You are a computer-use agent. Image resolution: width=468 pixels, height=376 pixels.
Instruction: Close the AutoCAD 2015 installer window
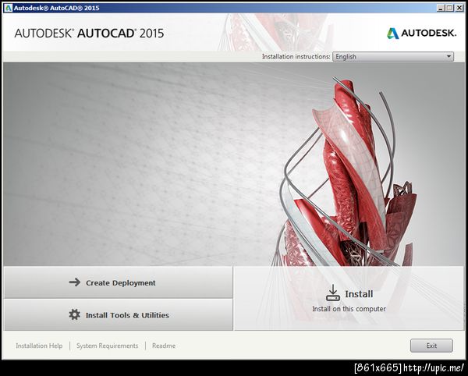point(459,8)
